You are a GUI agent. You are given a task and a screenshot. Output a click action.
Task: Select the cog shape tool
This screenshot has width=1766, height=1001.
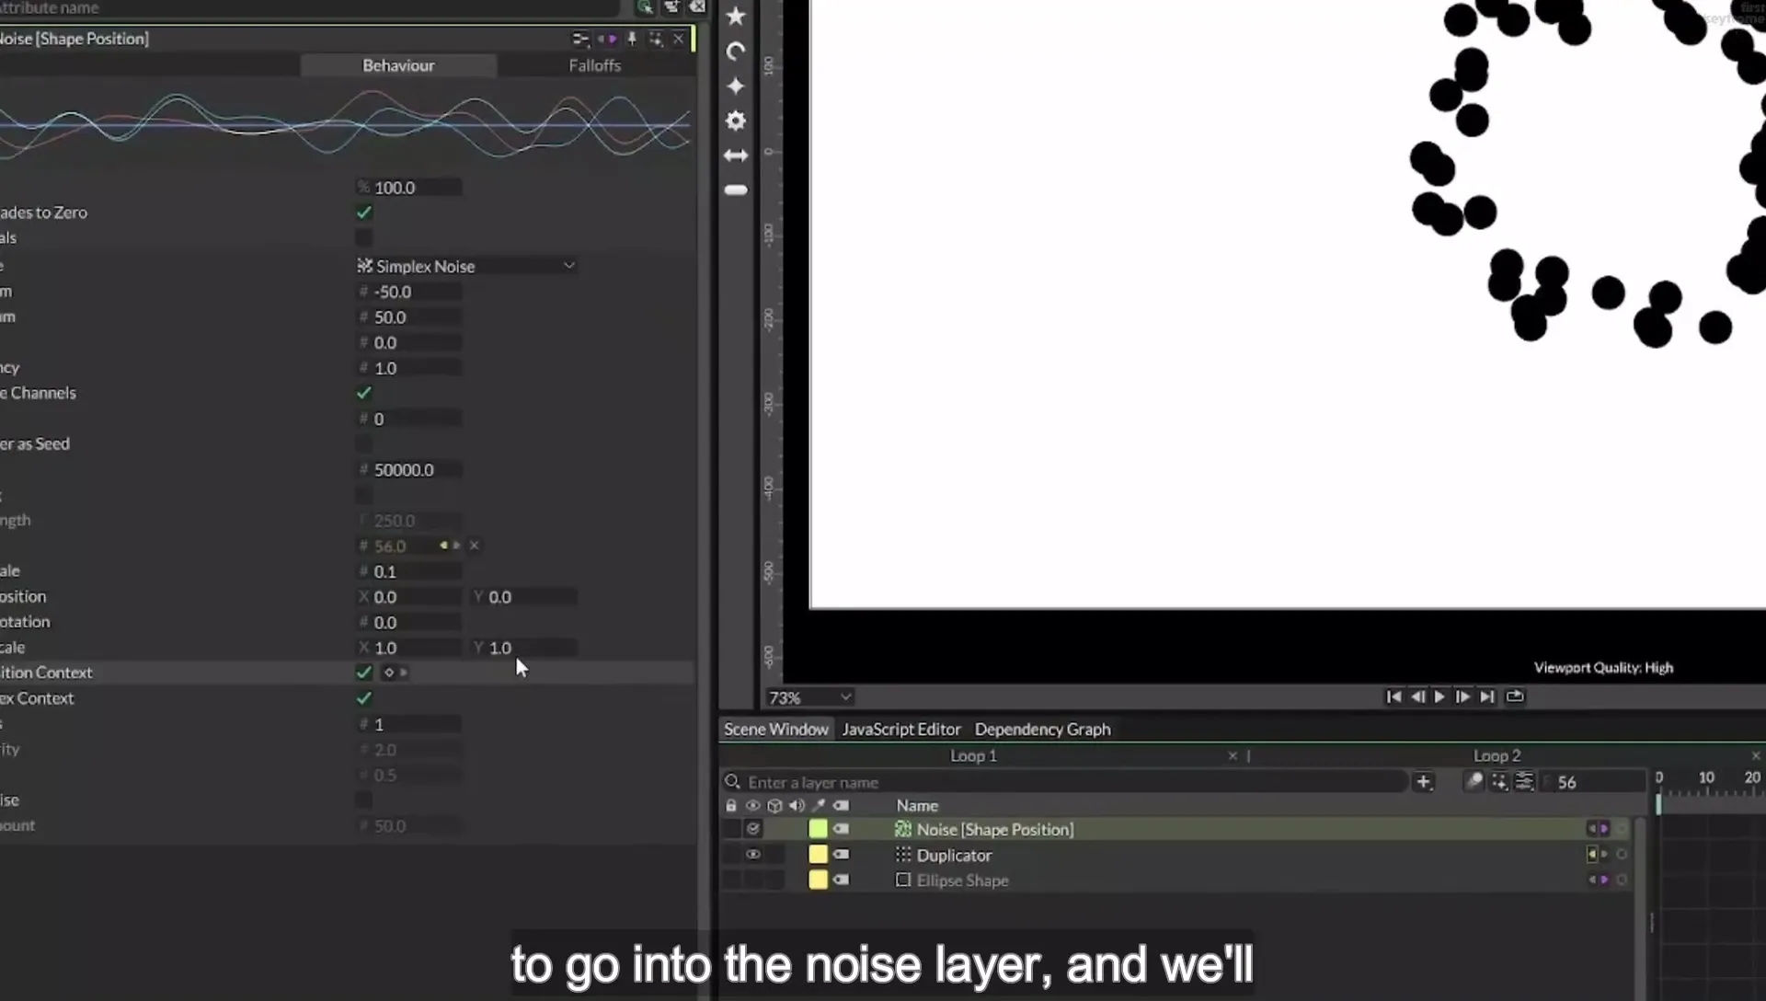click(736, 121)
